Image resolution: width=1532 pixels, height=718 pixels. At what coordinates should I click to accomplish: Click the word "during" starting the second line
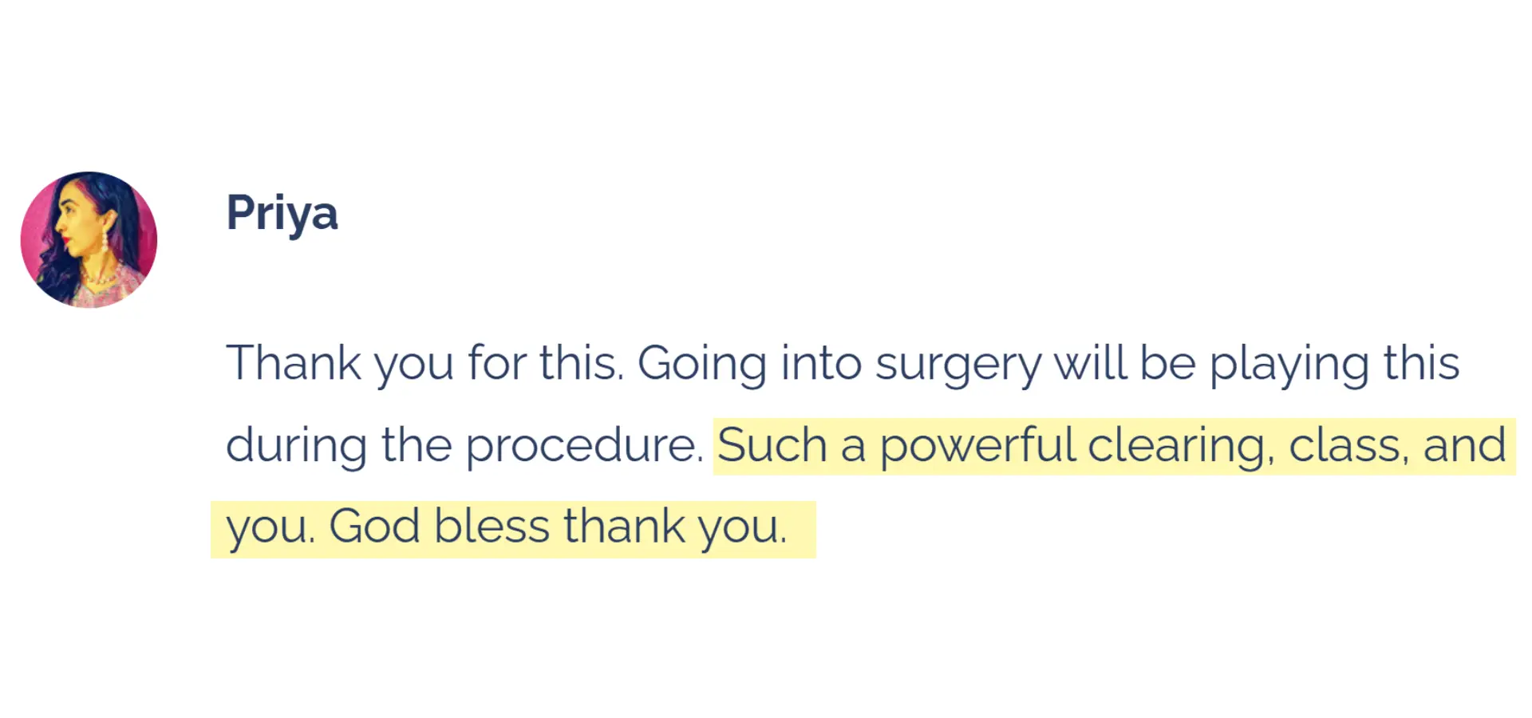(x=296, y=445)
